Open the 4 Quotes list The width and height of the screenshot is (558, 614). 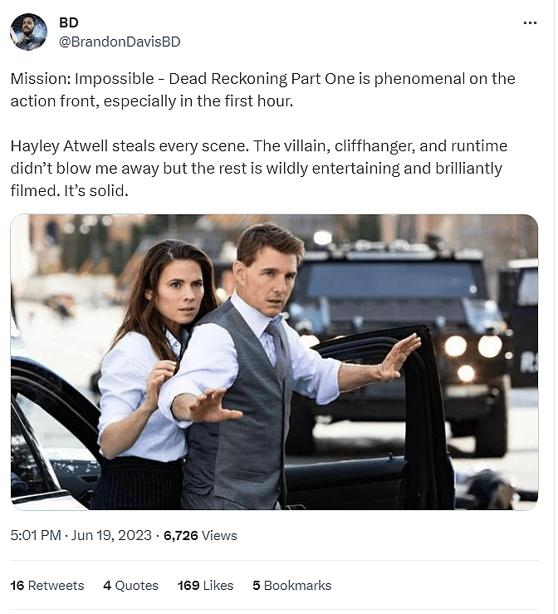(130, 586)
